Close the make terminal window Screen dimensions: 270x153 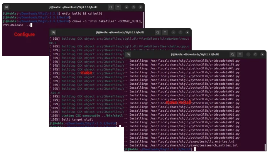click(x=187, y=32)
